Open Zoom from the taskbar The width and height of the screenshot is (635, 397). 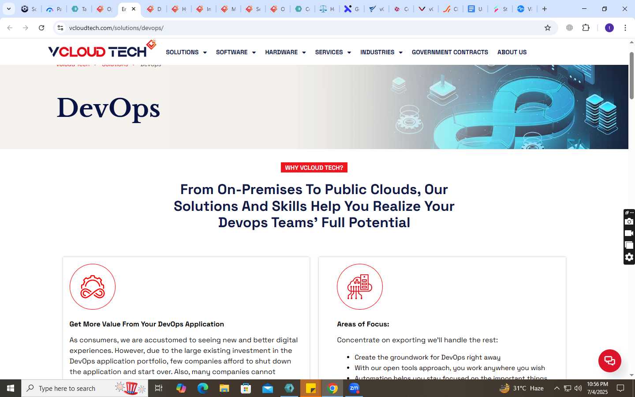(x=354, y=388)
